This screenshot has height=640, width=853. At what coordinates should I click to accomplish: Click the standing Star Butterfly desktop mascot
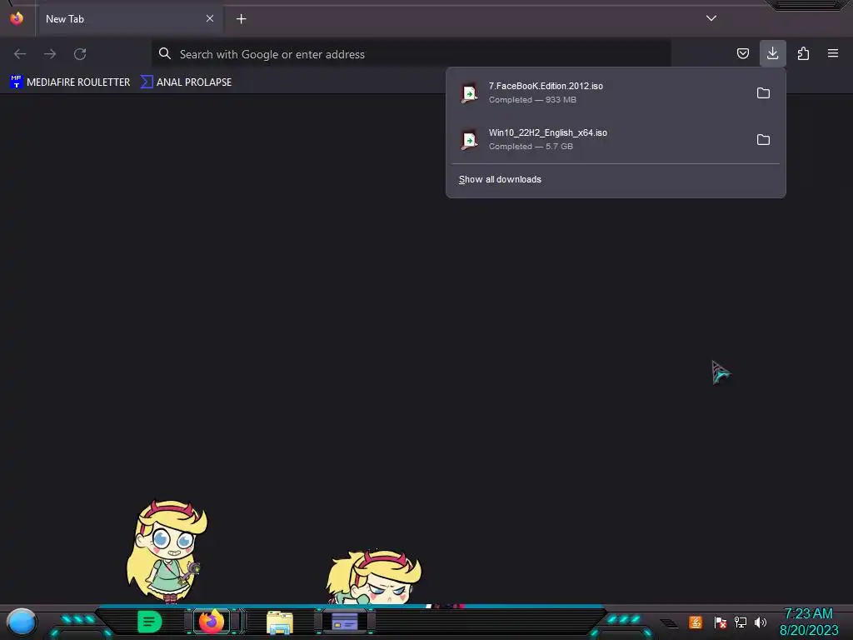click(x=167, y=551)
